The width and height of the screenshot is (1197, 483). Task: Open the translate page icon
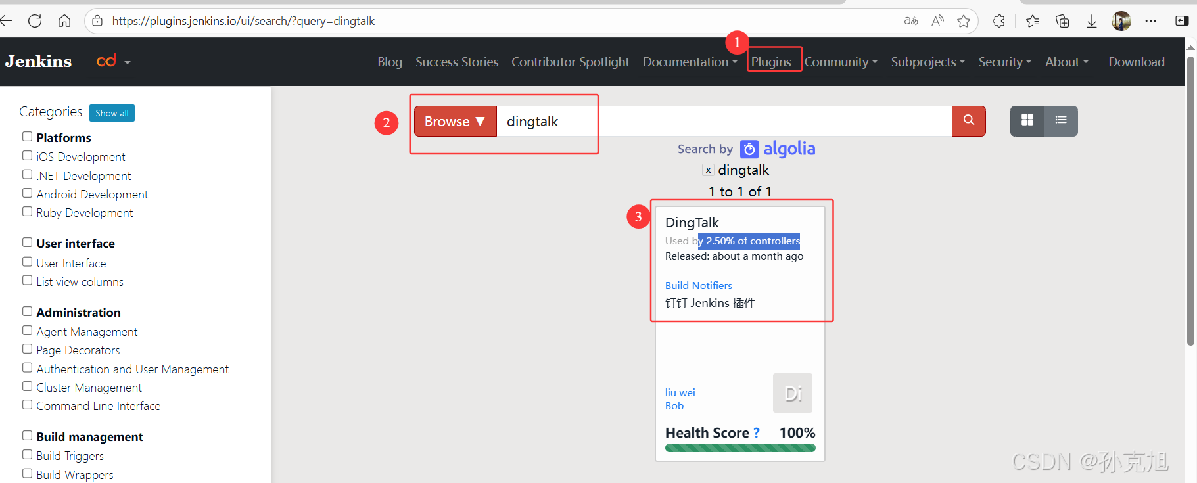[911, 21]
